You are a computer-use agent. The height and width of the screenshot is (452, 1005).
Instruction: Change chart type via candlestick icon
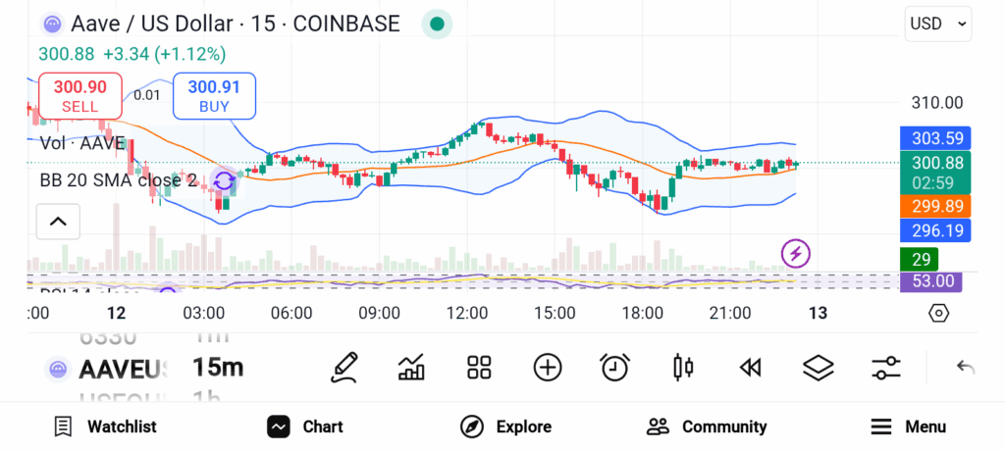click(683, 368)
